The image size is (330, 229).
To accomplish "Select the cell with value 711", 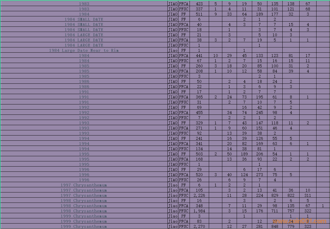I will pyautogui.click(x=275, y=211).
